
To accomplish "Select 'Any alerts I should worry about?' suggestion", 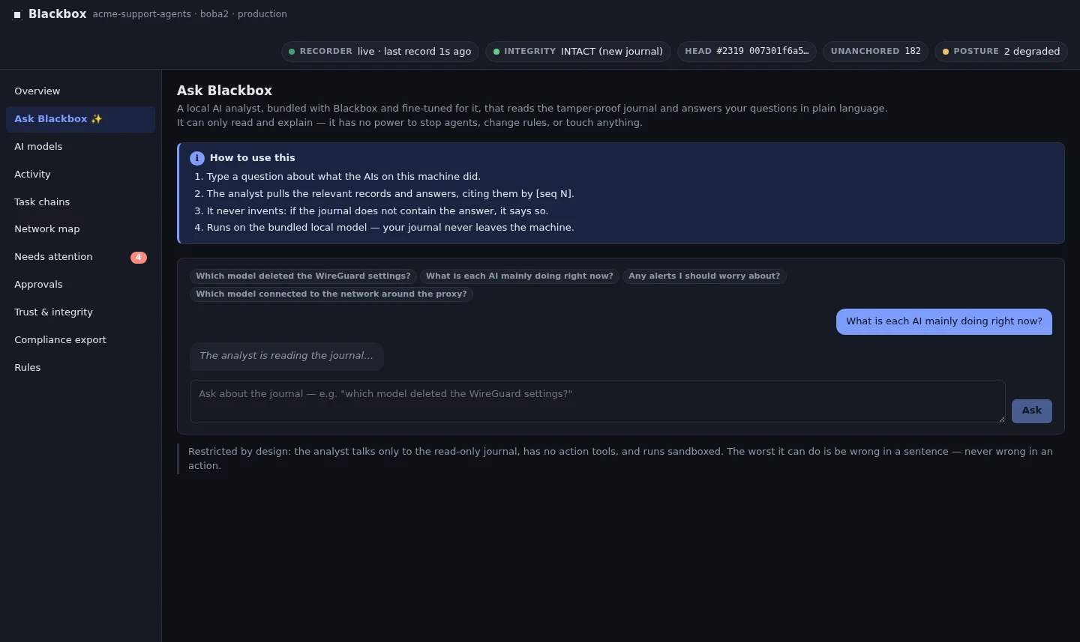I will (x=704, y=276).
